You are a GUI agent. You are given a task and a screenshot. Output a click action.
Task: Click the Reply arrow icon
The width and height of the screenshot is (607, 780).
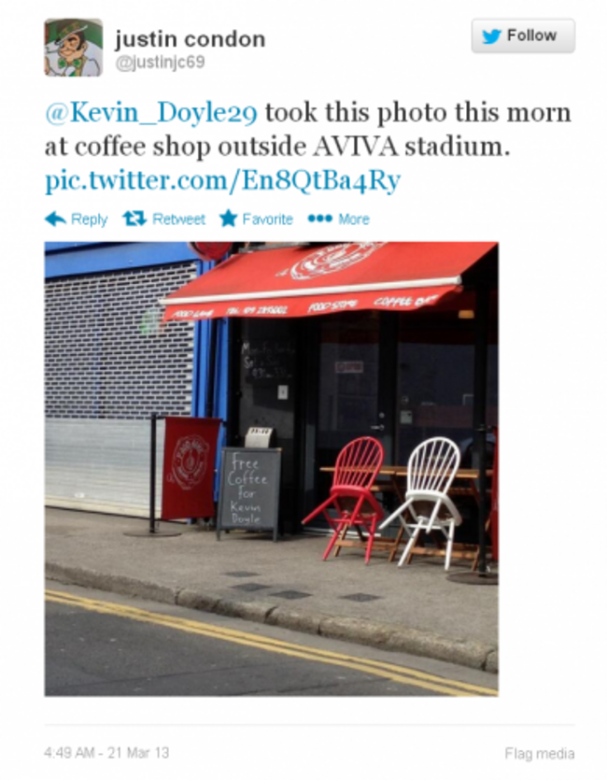pyautogui.click(x=56, y=219)
